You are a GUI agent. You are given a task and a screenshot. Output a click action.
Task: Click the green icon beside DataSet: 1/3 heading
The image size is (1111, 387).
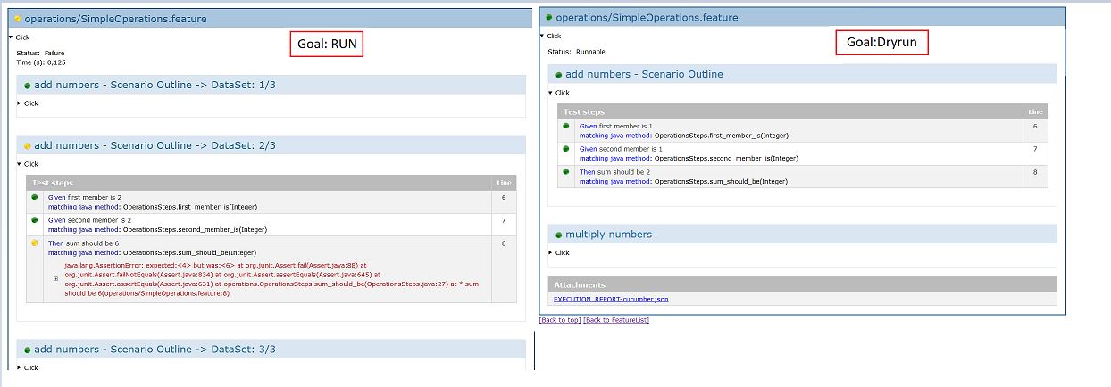point(28,86)
